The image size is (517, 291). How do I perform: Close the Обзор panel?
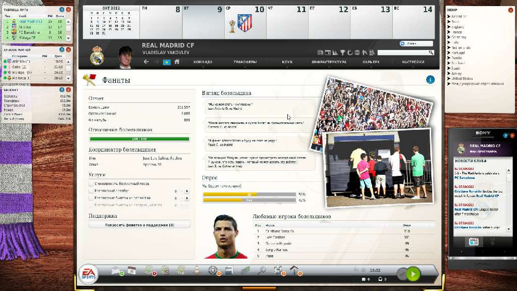(510, 10)
